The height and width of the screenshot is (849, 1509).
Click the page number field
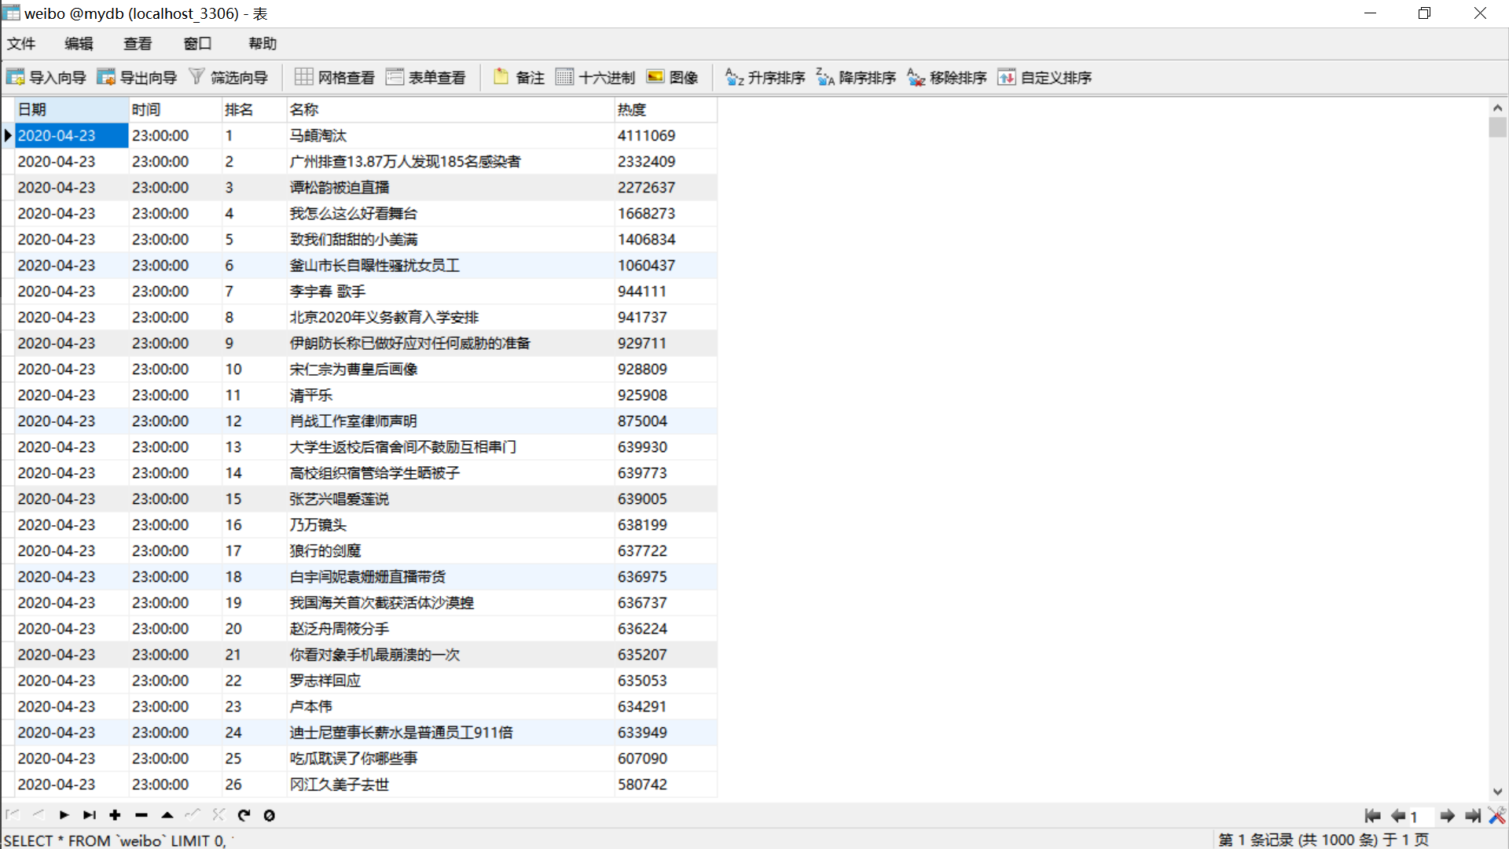1421,817
